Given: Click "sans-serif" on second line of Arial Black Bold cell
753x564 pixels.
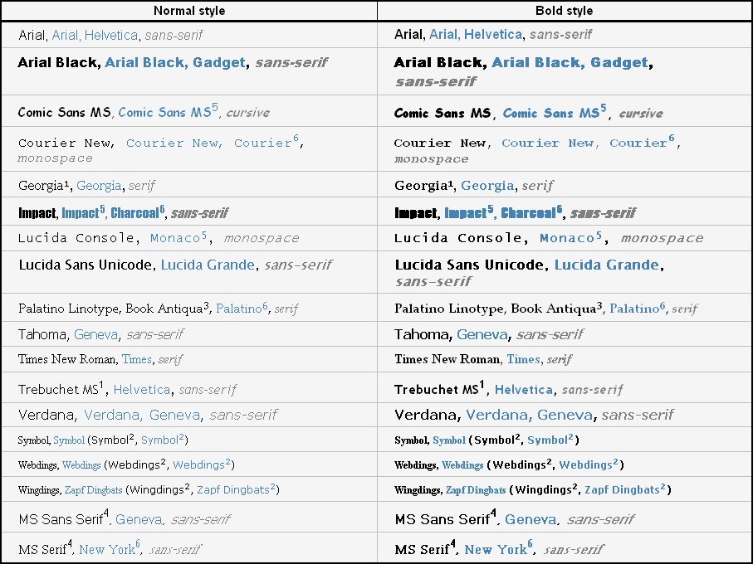Looking at the screenshot, I should click(x=436, y=81).
